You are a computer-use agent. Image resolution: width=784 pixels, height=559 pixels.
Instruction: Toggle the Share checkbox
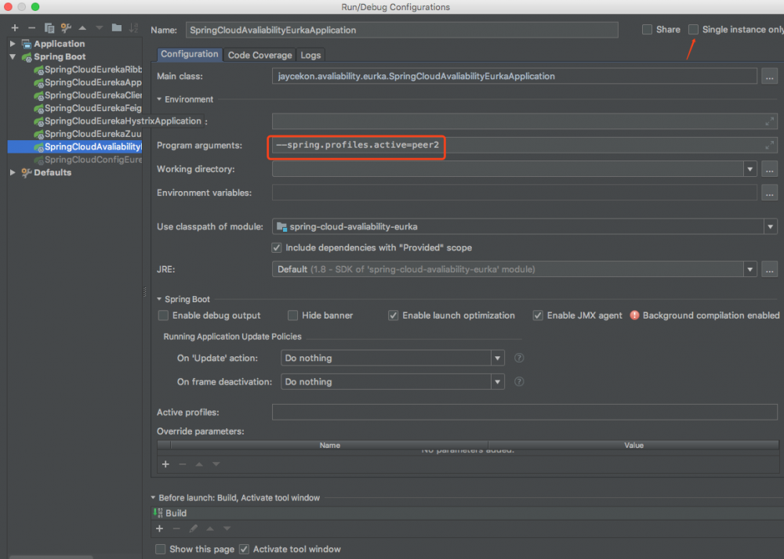[647, 30]
